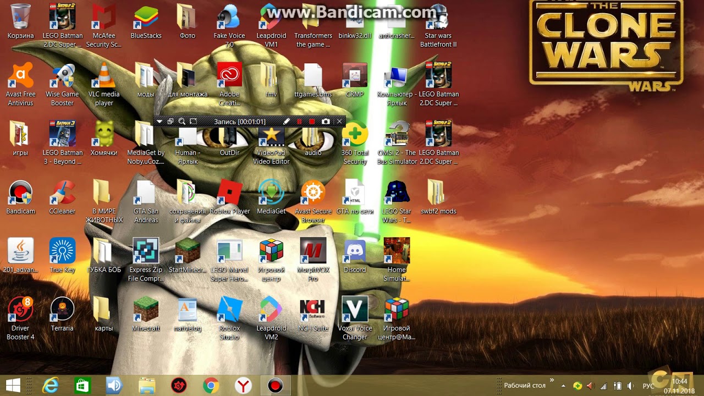Image resolution: width=704 pixels, height=396 pixels.
Task: Select the ГУБКА БОБ folder
Action: click(x=104, y=256)
